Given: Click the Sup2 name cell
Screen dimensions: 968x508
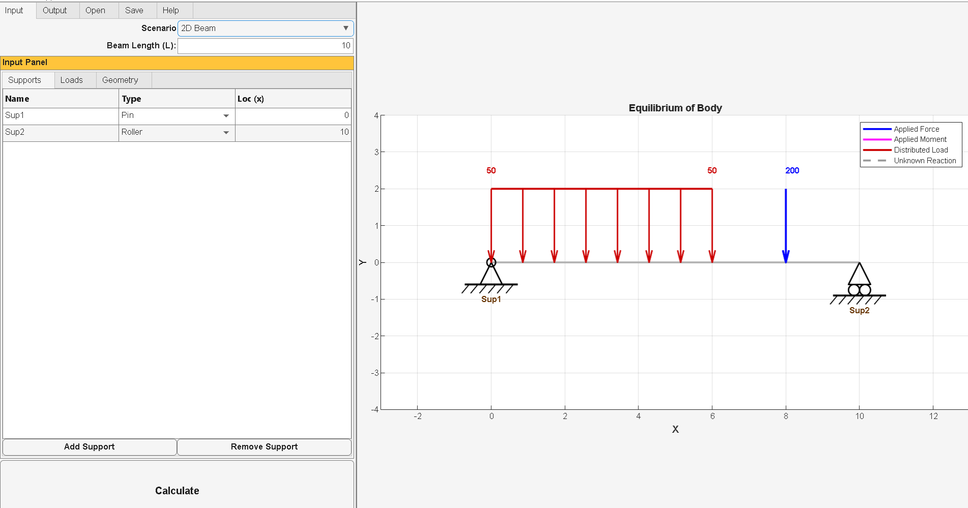Looking at the screenshot, I should coord(61,132).
